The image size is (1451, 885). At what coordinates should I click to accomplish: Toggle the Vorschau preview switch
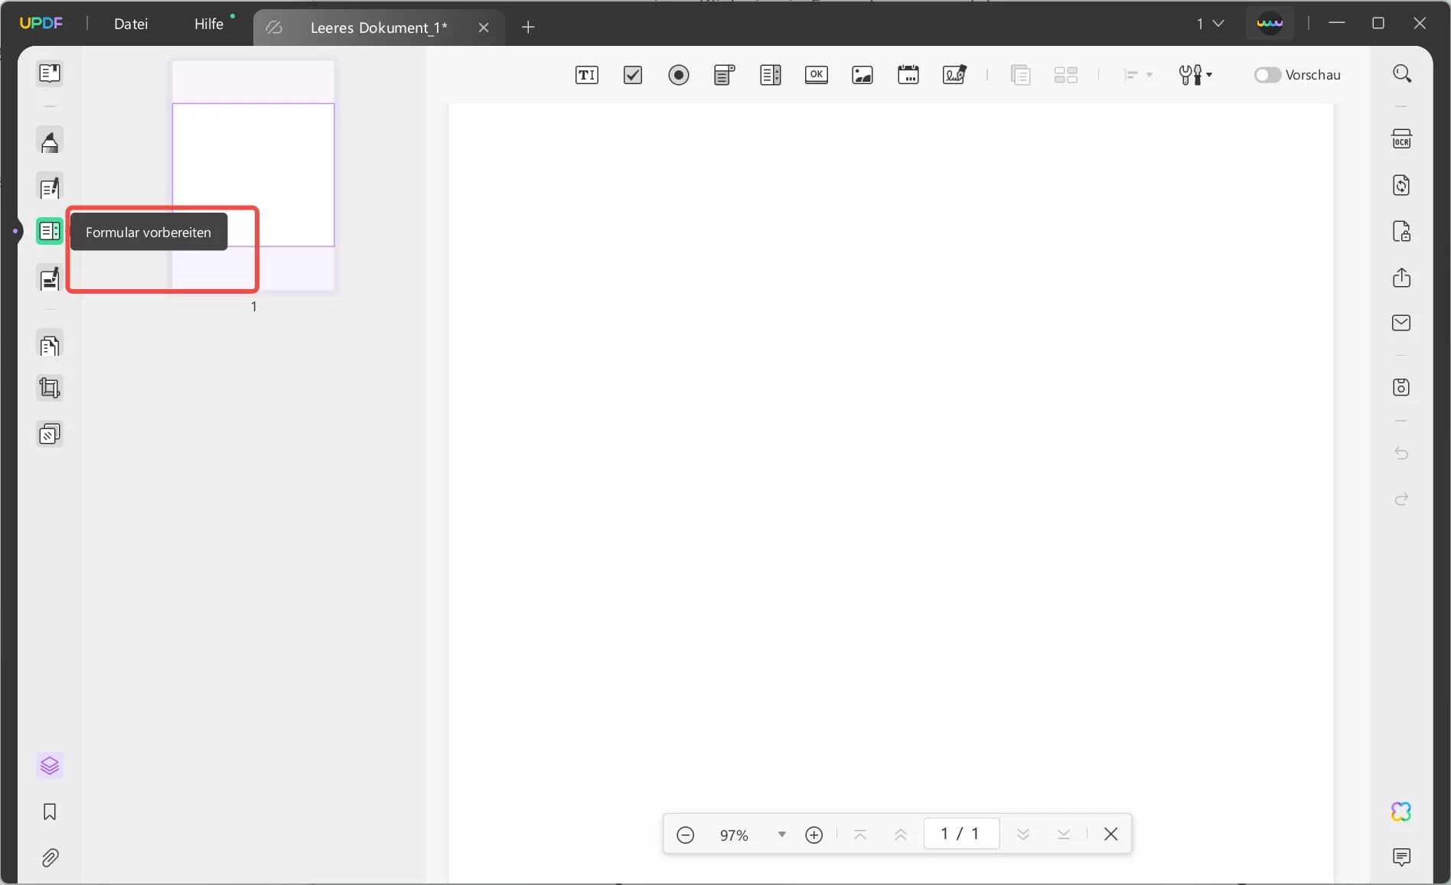pos(1267,75)
